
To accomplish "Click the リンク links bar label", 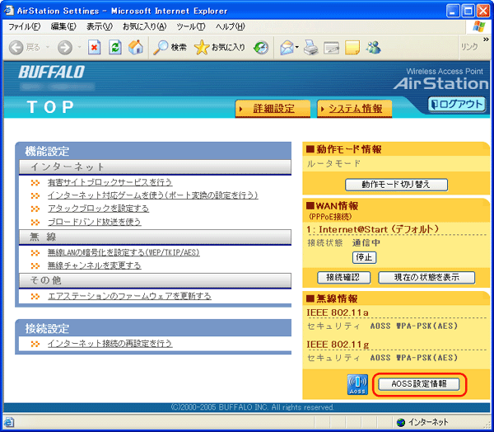I will [x=469, y=47].
